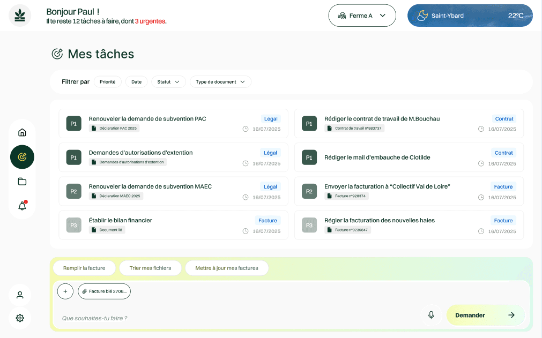Screen dimensions: 542x338
Task: Filter tasks by Priorité
Action: pyautogui.click(x=108, y=82)
